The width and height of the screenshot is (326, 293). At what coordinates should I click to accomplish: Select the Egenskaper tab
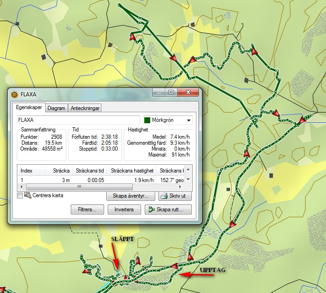[29, 108]
